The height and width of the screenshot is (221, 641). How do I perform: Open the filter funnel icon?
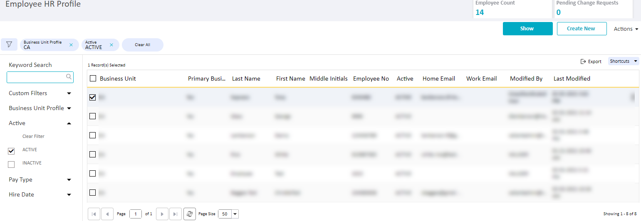9,44
